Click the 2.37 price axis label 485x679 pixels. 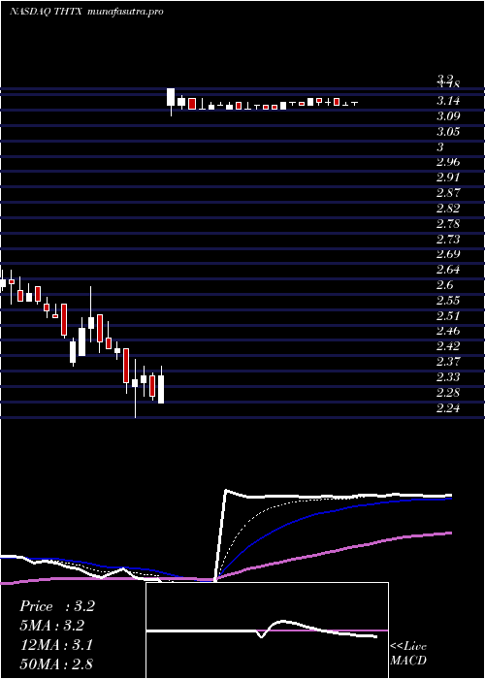coord(448,361)
